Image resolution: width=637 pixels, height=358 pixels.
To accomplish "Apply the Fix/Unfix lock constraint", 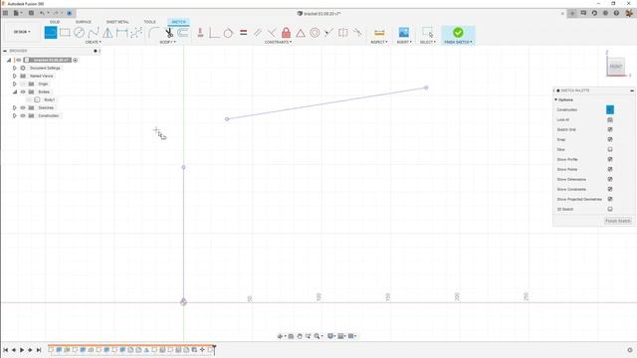I will pyautogui.click(x=286, y=33).
